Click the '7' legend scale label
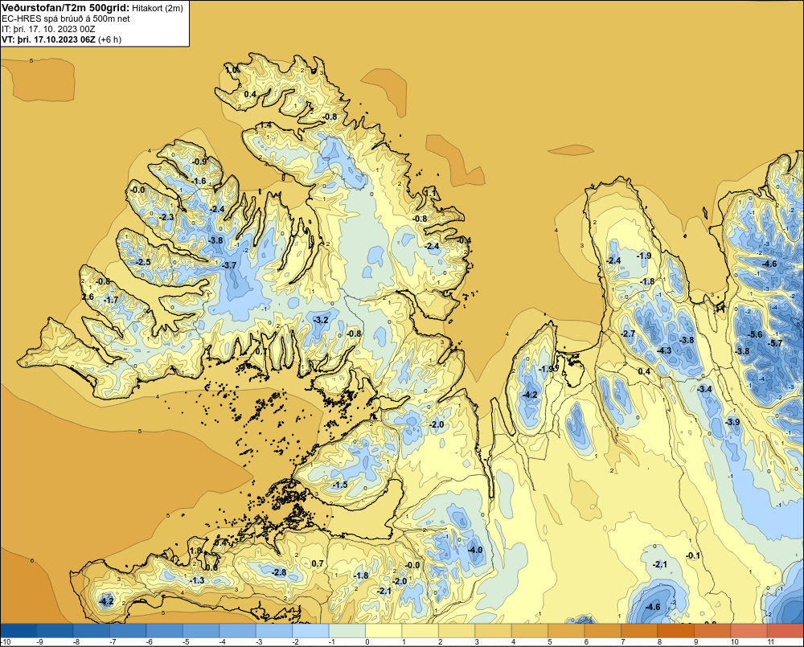804x647 pixels. tap(622, 642)
